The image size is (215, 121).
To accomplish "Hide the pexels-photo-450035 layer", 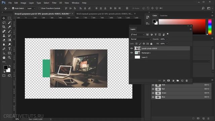I will [x=132, y=48].
